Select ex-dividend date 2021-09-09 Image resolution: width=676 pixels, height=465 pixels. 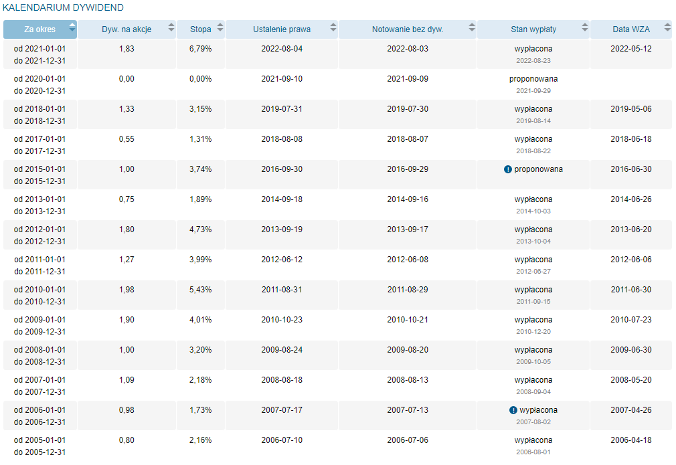click(408, 79)
